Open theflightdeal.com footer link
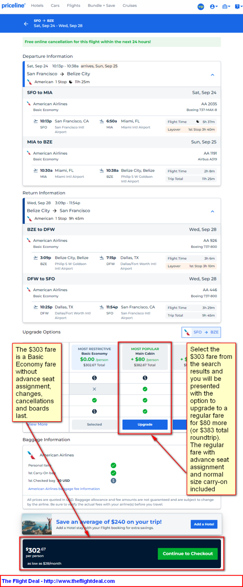243x587 pixels. tap(79, 581)
